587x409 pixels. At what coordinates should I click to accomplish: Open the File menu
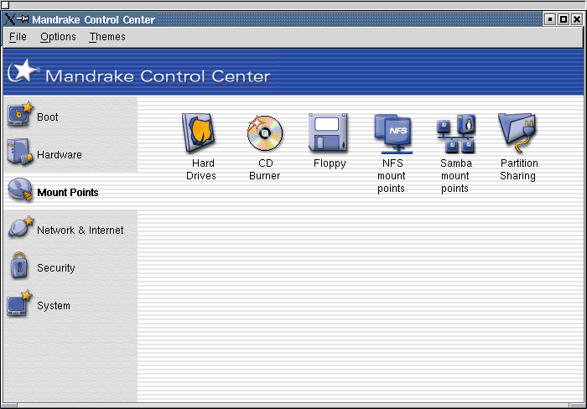tap(18, 37)
